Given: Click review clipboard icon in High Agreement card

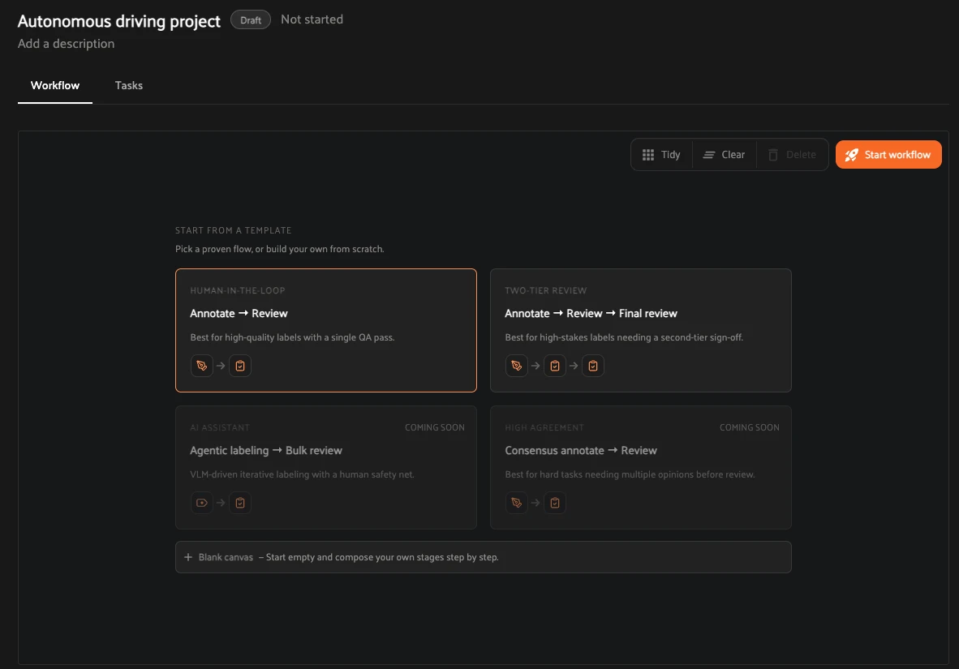Looking at the screenshot, I should [555, 503].
